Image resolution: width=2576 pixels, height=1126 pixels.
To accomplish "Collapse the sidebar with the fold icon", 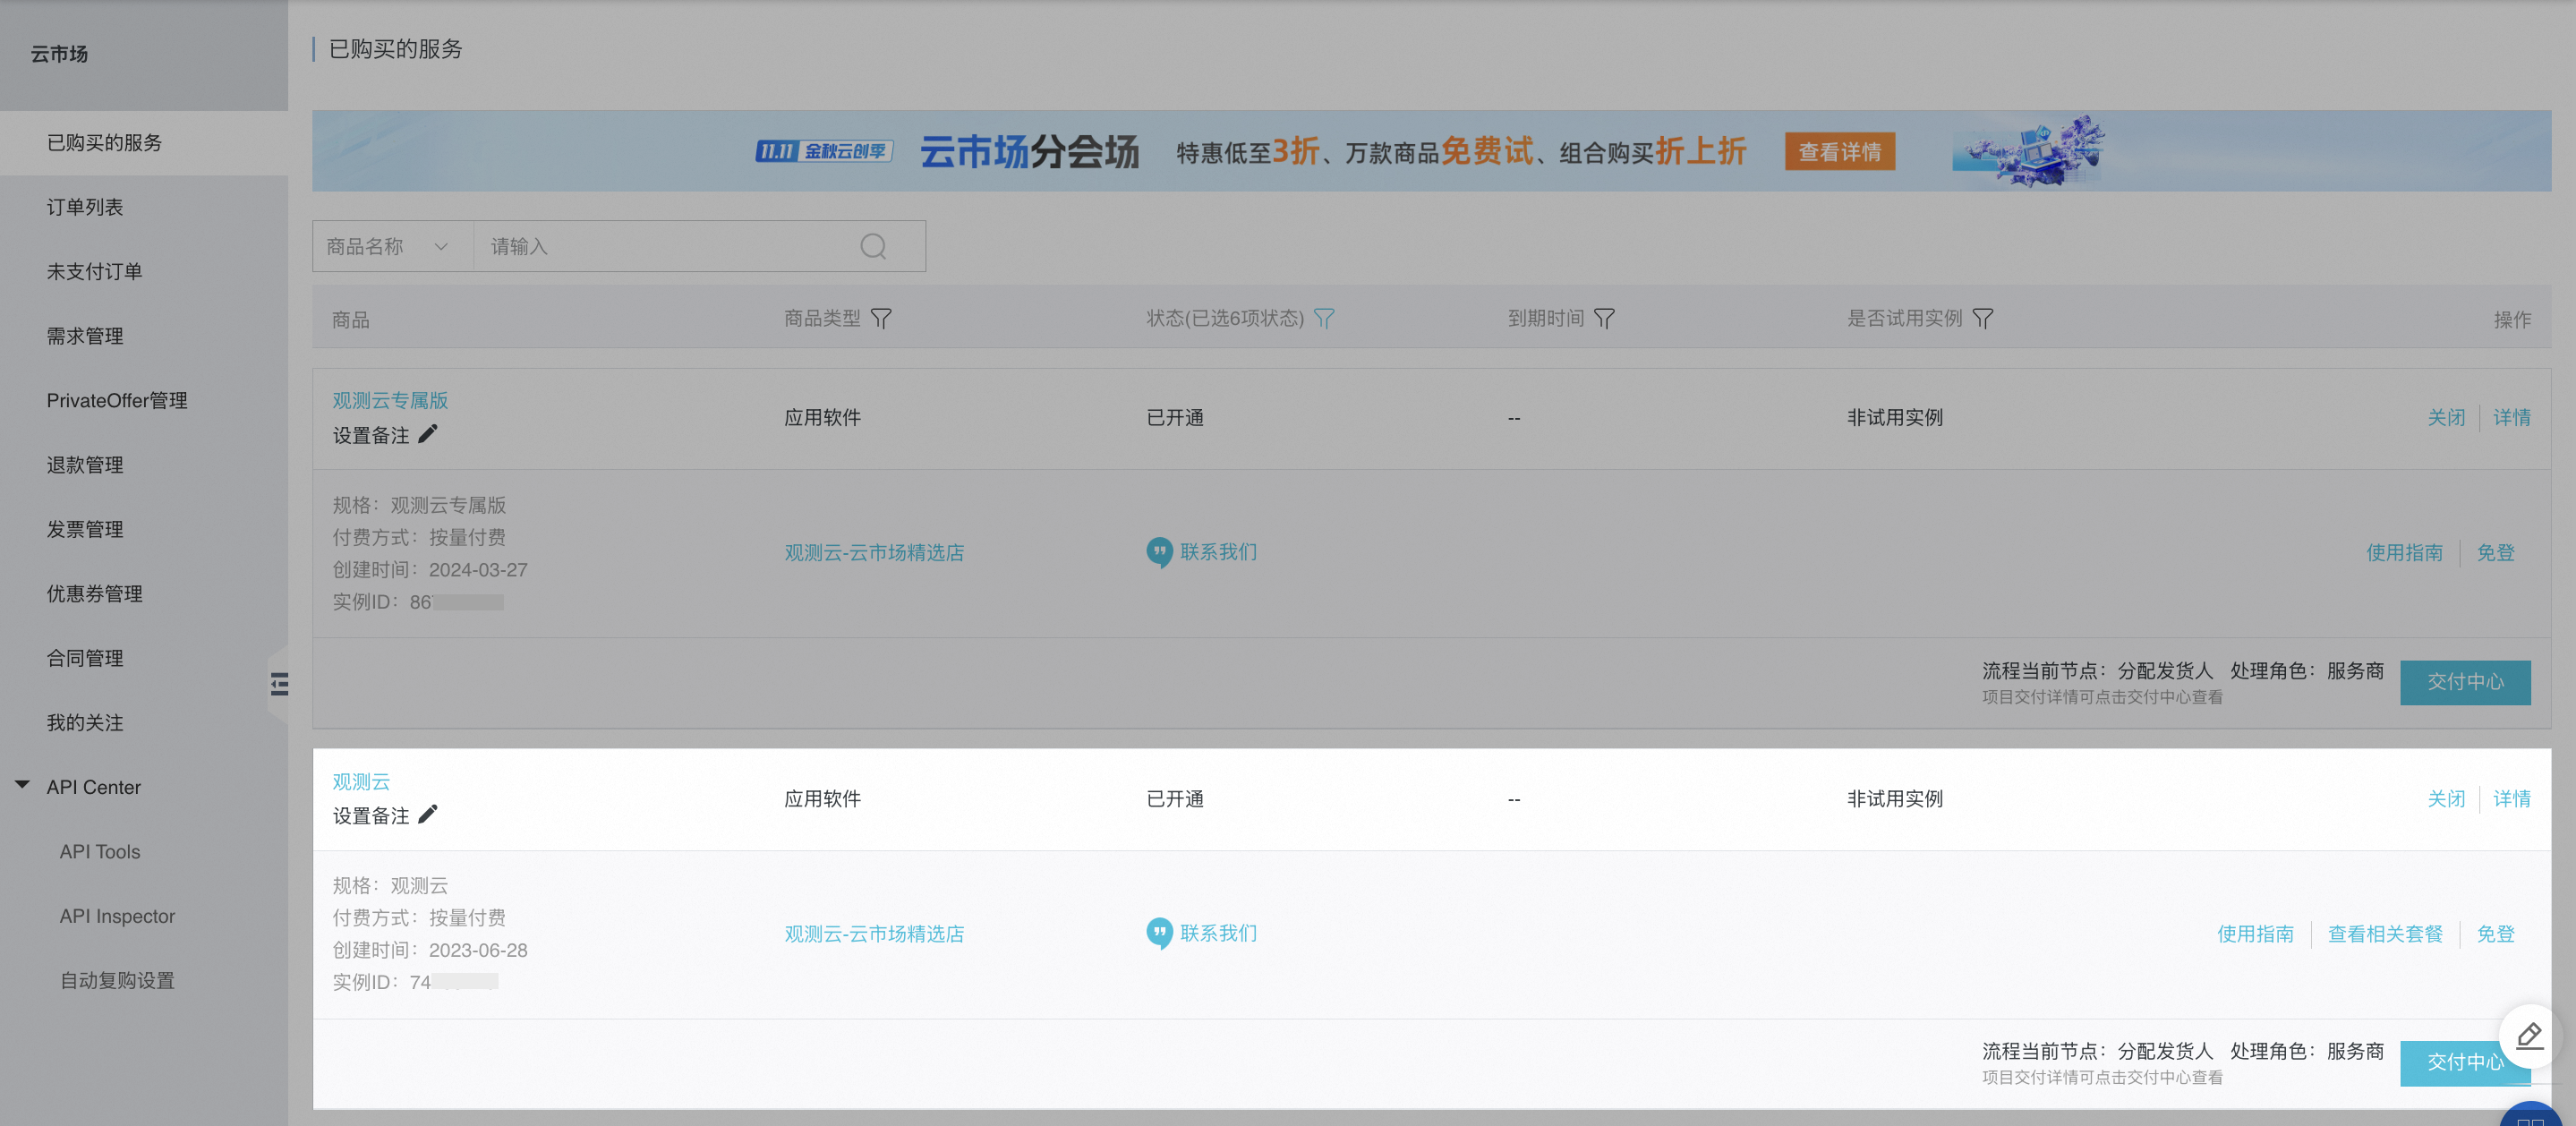I will (x=279, y=684).
